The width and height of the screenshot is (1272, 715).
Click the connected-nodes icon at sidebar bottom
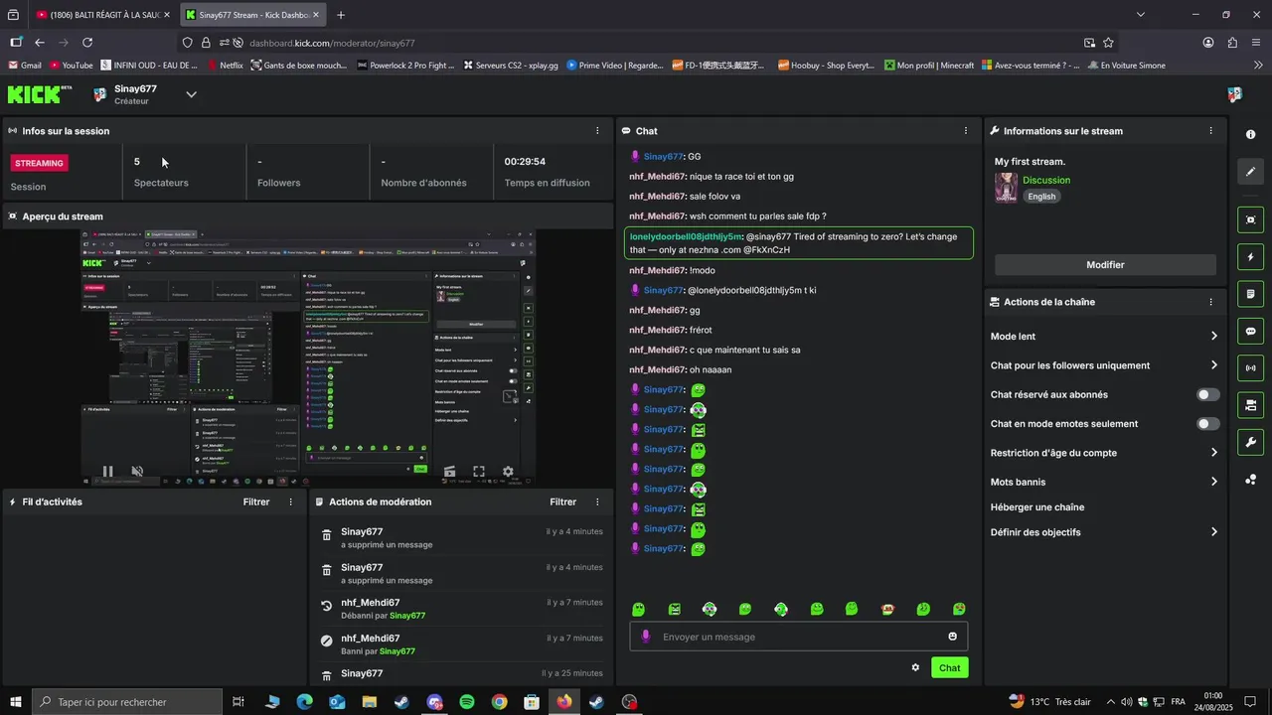click(x=1250, y=480)
